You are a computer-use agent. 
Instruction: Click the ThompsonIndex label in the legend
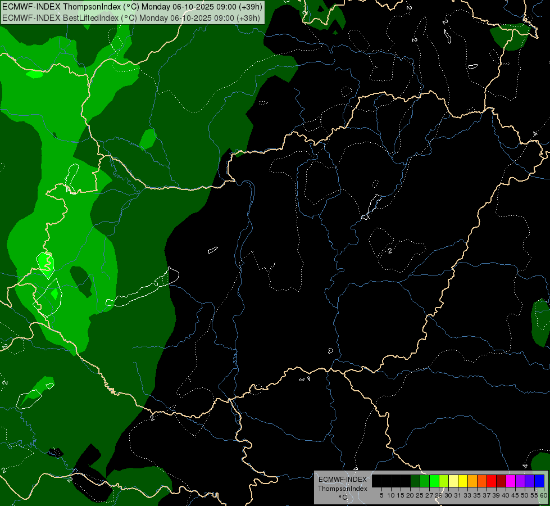343,489
